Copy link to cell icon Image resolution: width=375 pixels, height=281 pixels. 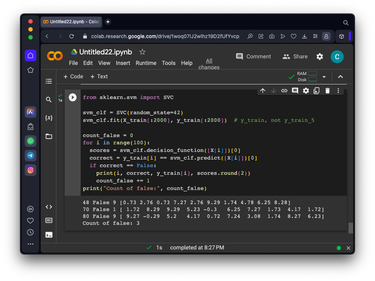[x=284, y=91]
